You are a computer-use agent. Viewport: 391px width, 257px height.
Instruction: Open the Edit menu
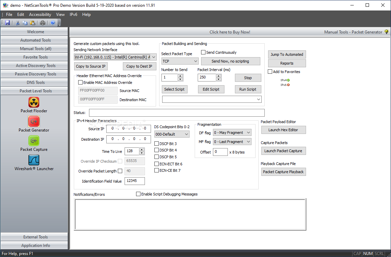point(21,15)
